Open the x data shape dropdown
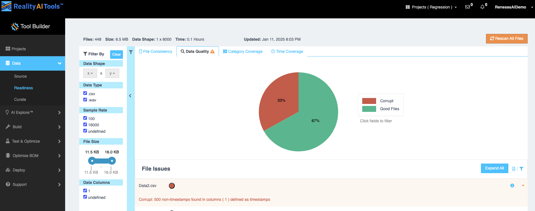 point(90,73)
